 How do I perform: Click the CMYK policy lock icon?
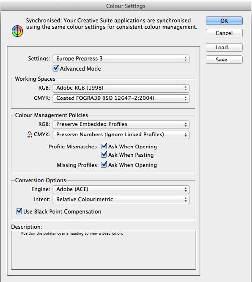click(30, 134)
